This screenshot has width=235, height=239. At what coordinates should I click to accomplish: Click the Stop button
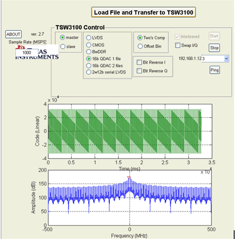tap(214, 48)
